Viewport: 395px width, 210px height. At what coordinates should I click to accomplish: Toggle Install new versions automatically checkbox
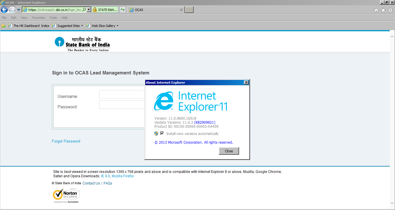(162, 134)
